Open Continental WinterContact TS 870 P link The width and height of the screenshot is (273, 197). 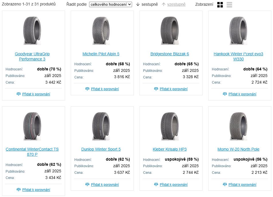[32, 152]
